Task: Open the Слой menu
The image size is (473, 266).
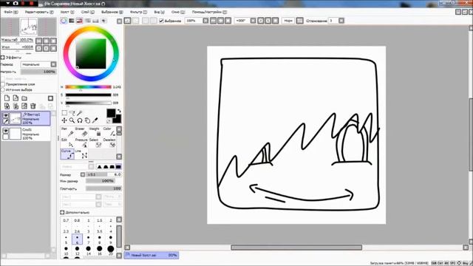Action: [88, 12]
